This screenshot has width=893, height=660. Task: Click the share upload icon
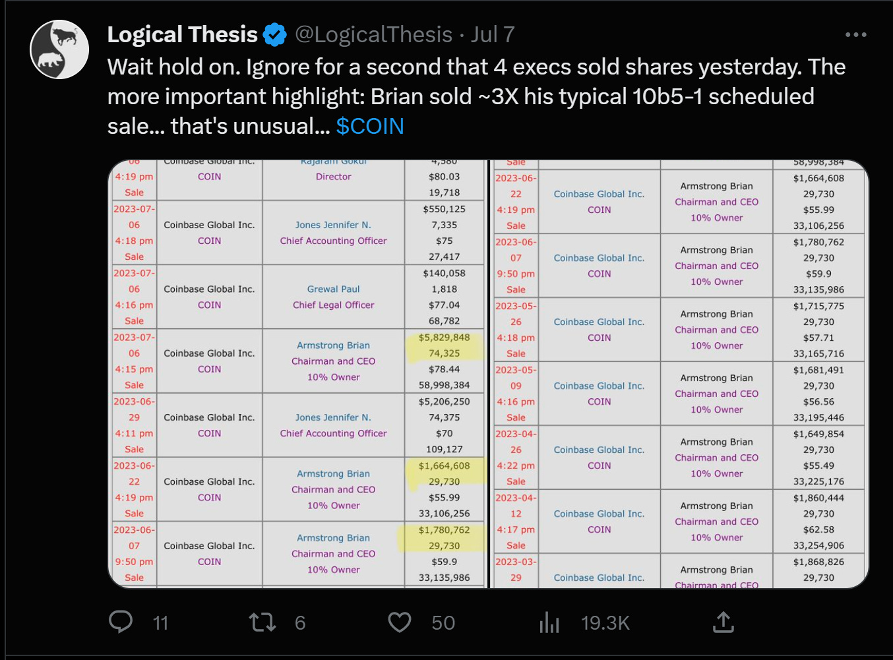tap(724, 622)
